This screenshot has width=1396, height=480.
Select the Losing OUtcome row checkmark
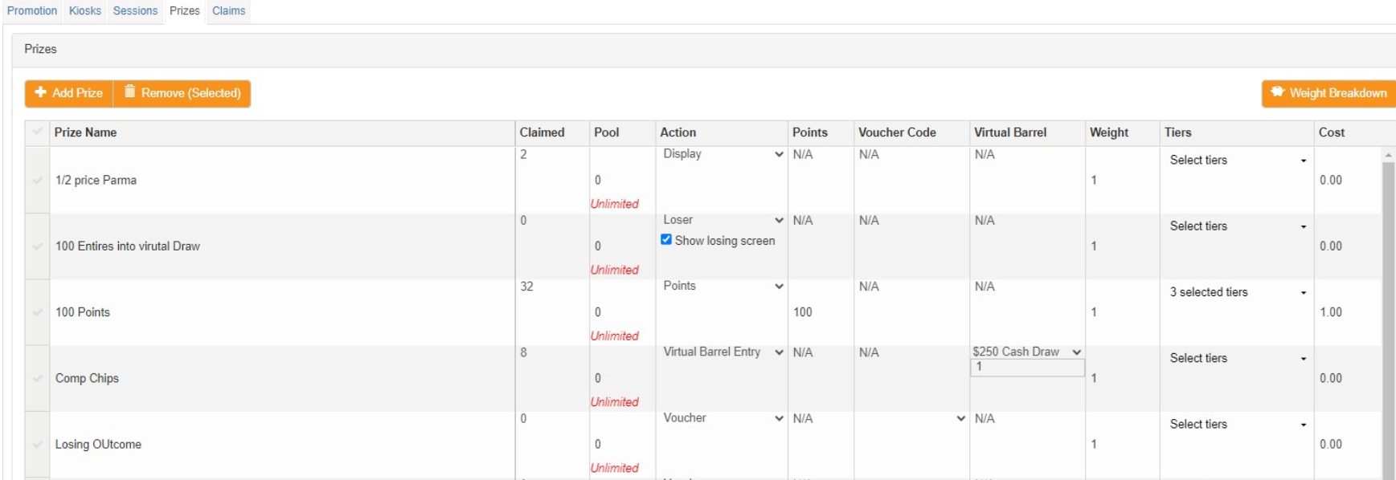37,444
